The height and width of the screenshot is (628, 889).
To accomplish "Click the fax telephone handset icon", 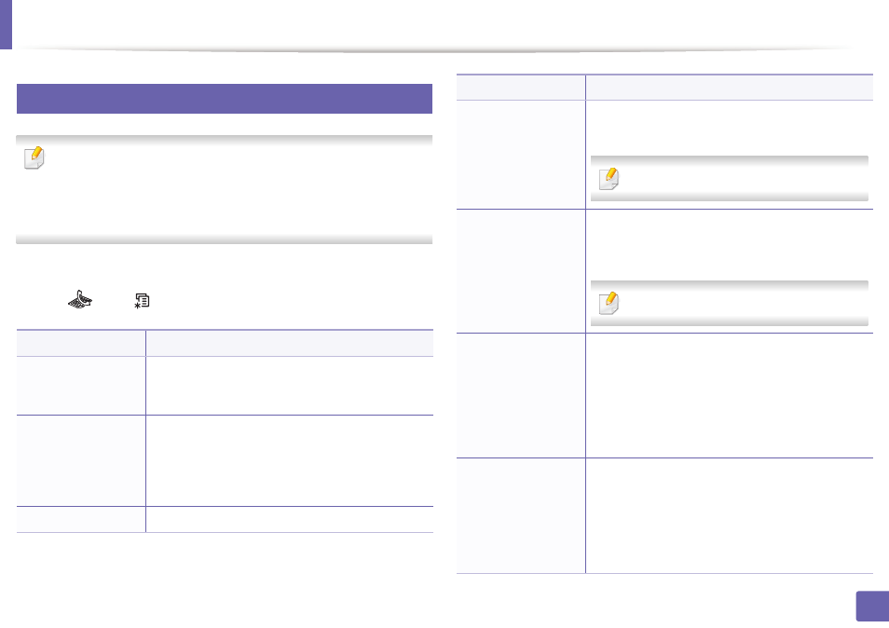I will (80, 300).
